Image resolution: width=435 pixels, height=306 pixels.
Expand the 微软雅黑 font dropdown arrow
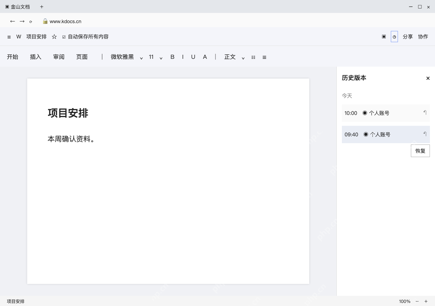click(x=141, y=58)
